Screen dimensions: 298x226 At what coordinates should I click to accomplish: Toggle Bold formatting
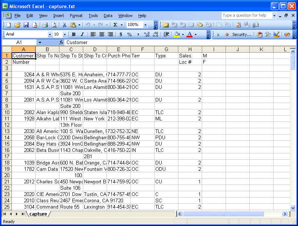point(74,34)
